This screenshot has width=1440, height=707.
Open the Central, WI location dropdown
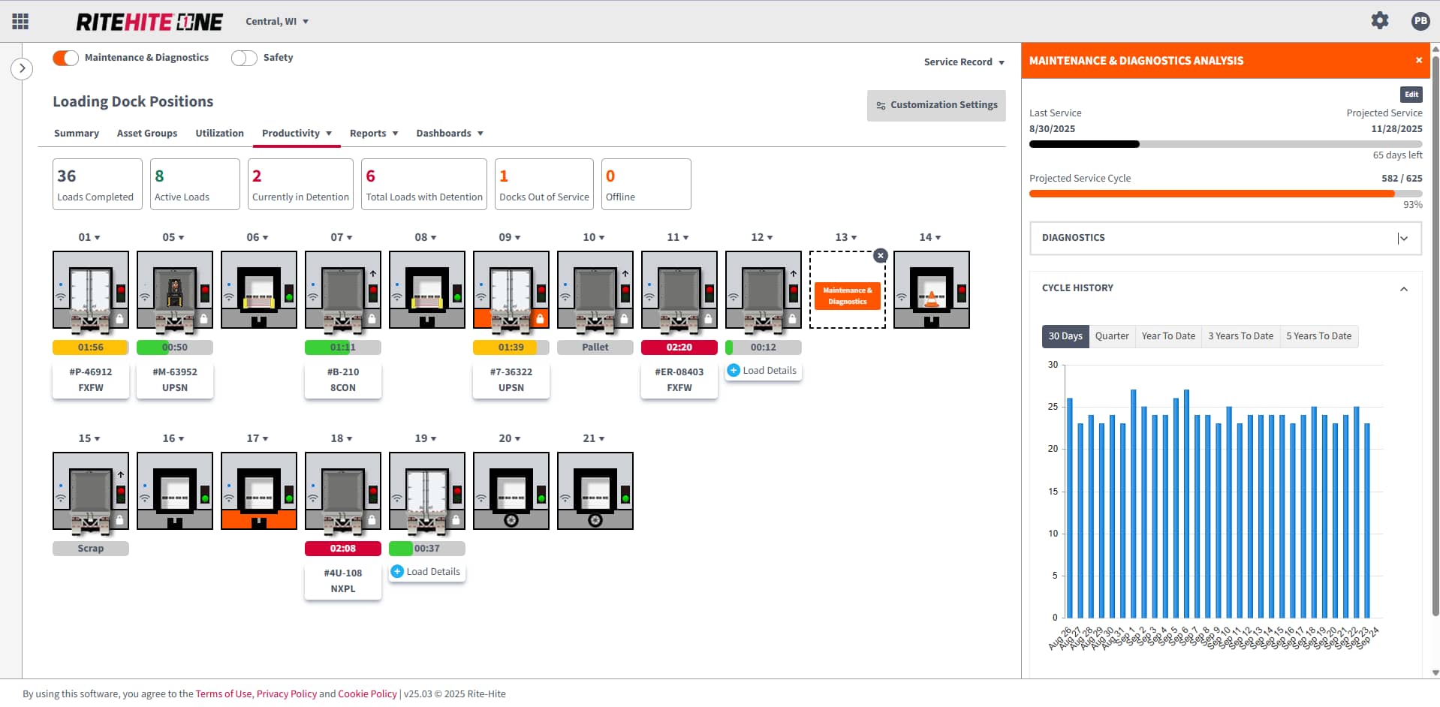(x=277, y=21)
